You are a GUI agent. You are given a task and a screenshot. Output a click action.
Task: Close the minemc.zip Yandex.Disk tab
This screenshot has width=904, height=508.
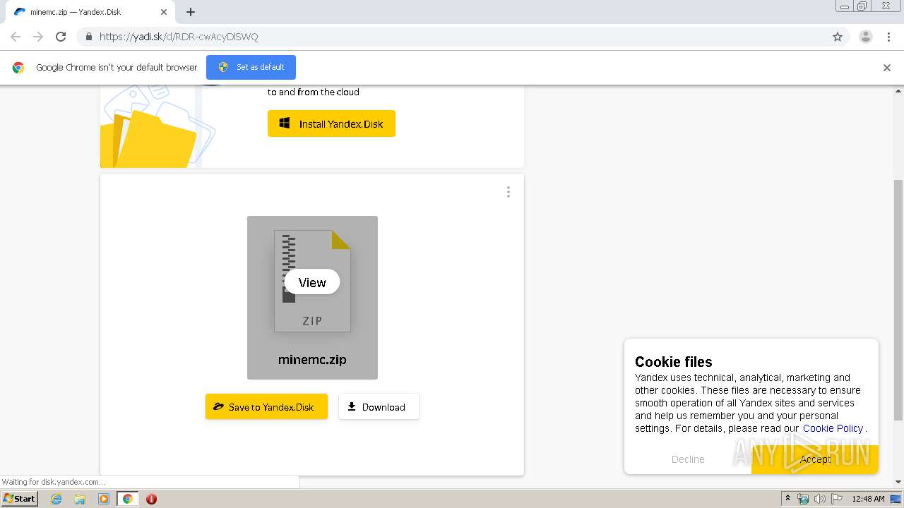pyautogui.click(x=164, y=12)
